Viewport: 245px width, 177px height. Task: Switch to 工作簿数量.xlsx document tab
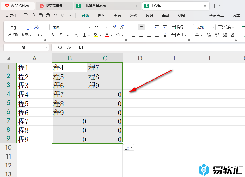click(x=107, y=6)
